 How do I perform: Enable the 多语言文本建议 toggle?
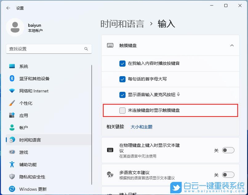(228, 174)
